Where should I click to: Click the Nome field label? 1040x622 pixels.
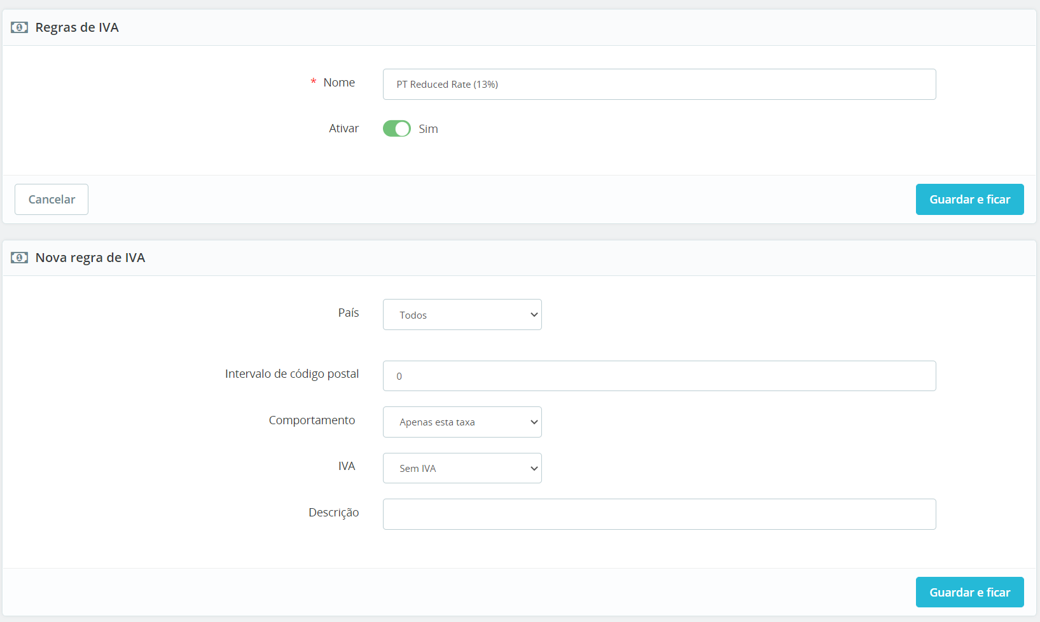pos(339,83)
